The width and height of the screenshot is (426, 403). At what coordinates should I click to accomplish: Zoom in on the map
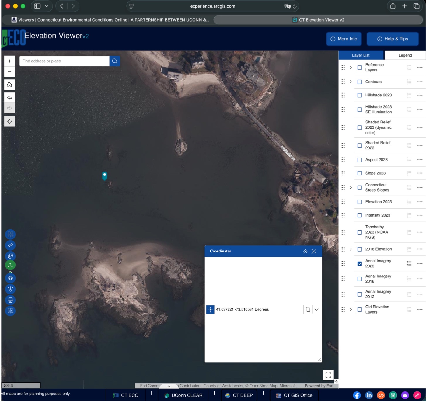click(x=9, y=61)
